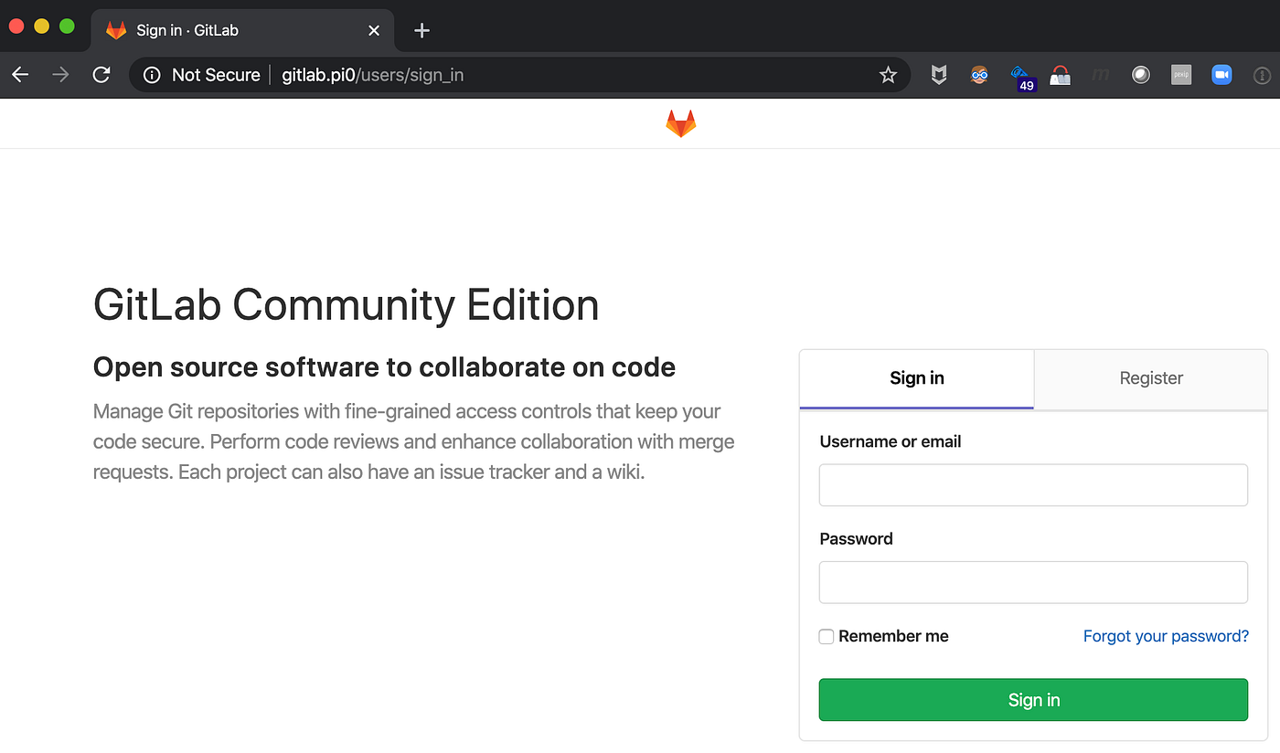
Task: Open the round gray circle extension
Action: (x=1141, y=75)
